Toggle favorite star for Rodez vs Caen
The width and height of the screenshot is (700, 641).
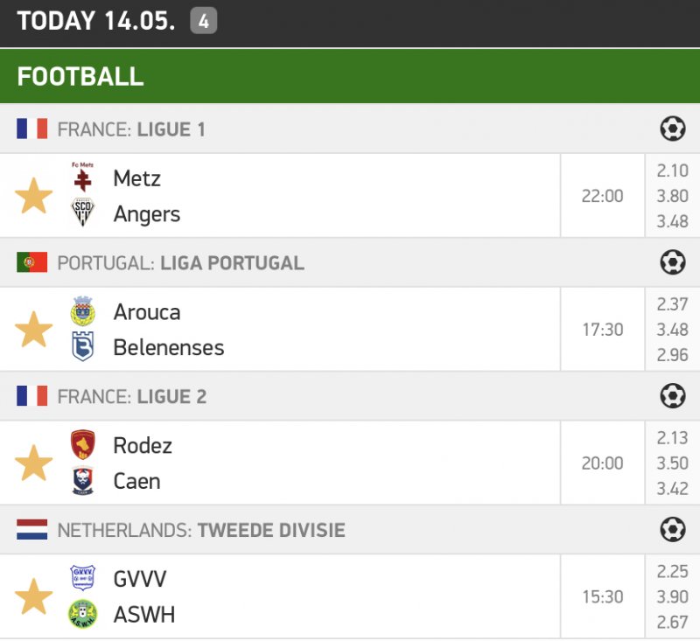[34, 463]
